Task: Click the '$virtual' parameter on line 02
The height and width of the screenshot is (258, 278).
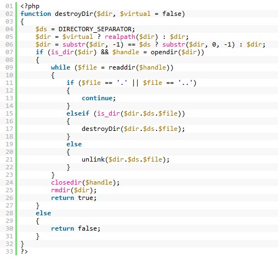Action: (x=135, y=14)
